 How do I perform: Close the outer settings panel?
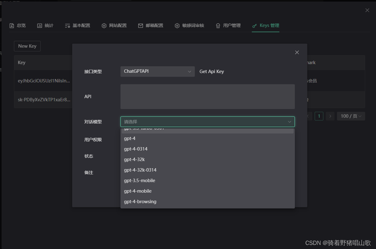click(367, 10)
